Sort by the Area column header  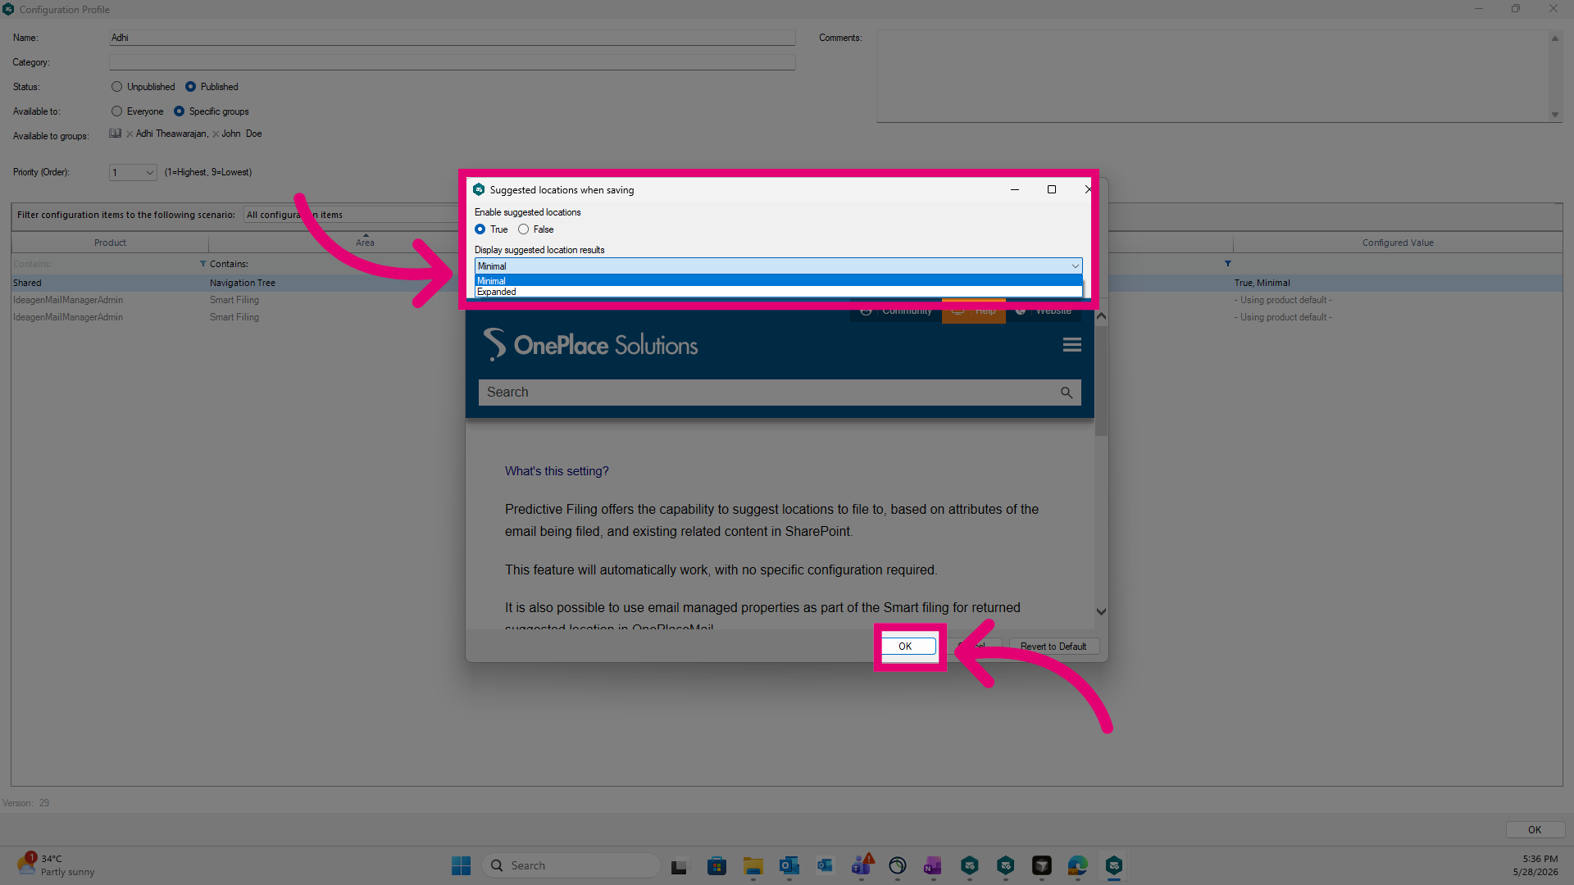point(365,243)
